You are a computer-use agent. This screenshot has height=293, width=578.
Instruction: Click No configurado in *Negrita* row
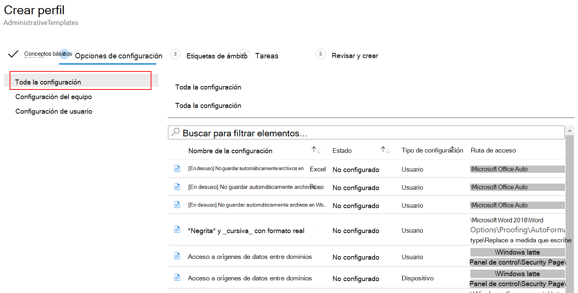[356, 231]
